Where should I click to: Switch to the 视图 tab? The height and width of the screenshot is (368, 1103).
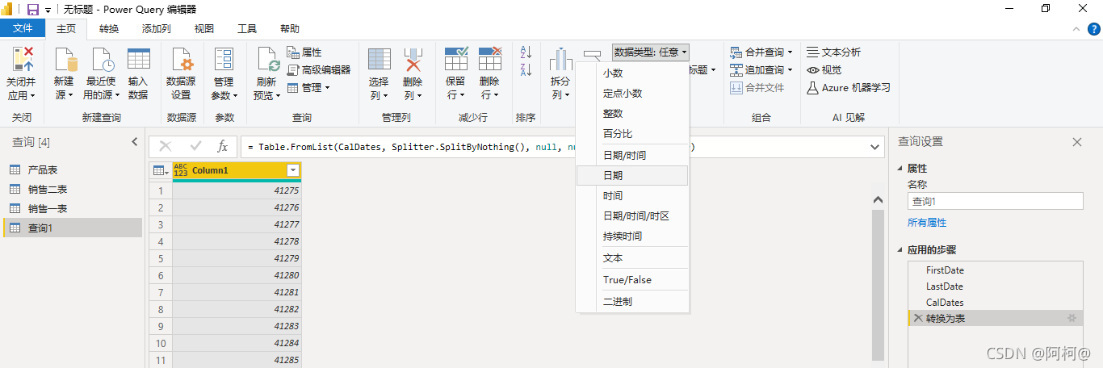(204, 29)
